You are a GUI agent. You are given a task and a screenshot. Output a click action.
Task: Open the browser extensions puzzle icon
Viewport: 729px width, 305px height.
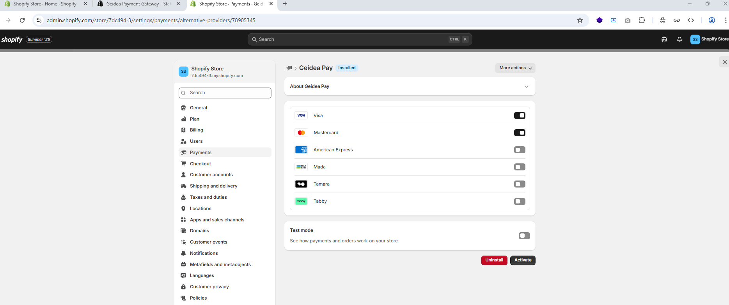642,20
